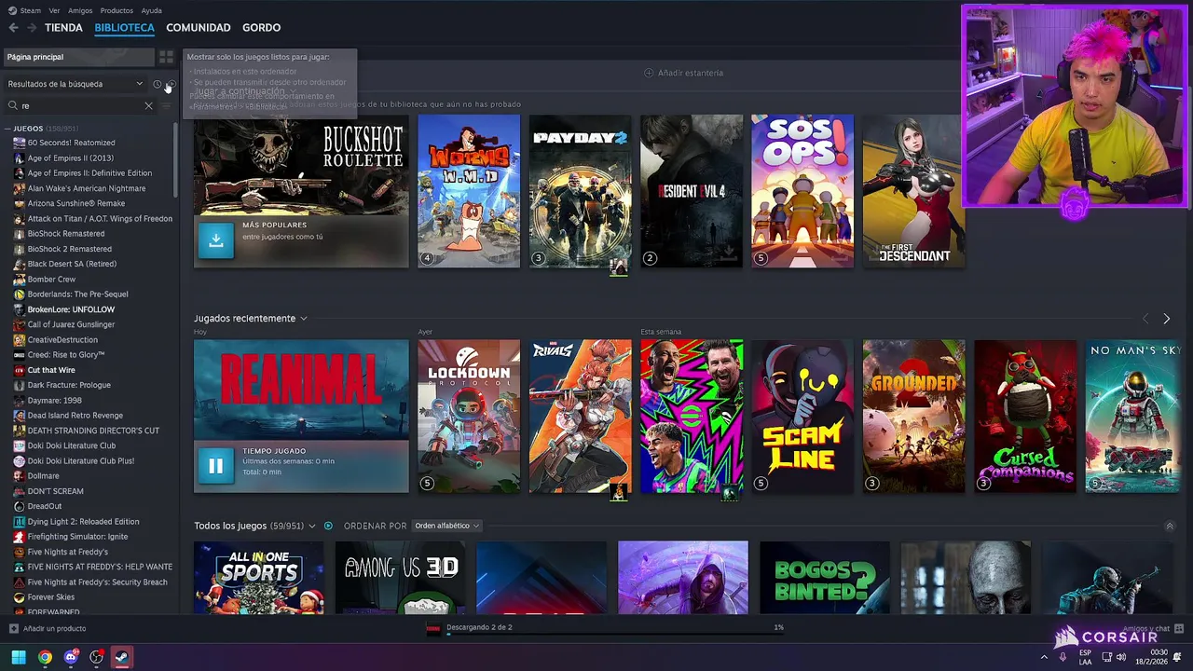
Task: Show previous recently played games arrow
Action: tap(1145, 319)
